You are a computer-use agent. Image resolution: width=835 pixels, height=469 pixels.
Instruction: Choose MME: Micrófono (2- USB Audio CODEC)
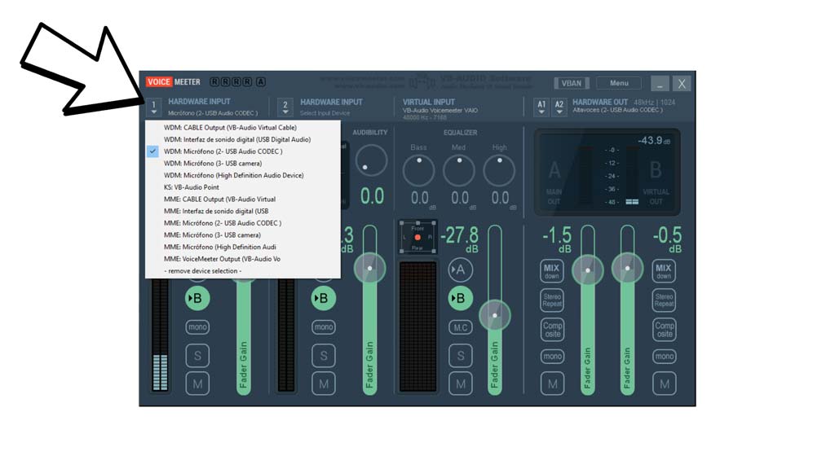243,223
